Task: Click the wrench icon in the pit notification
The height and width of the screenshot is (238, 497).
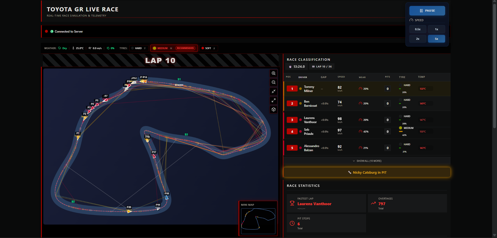Action: (349, 172)
